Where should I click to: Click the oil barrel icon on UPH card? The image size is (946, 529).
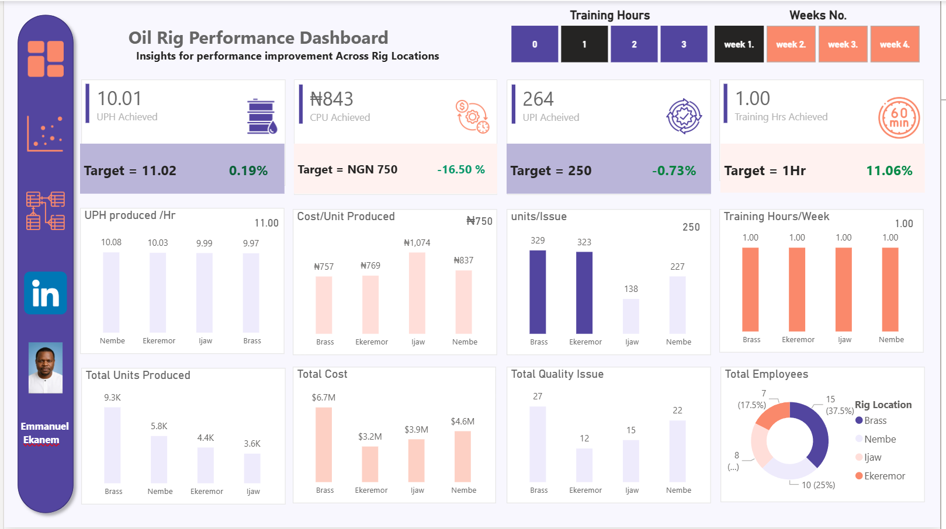(x=259, y=112)
